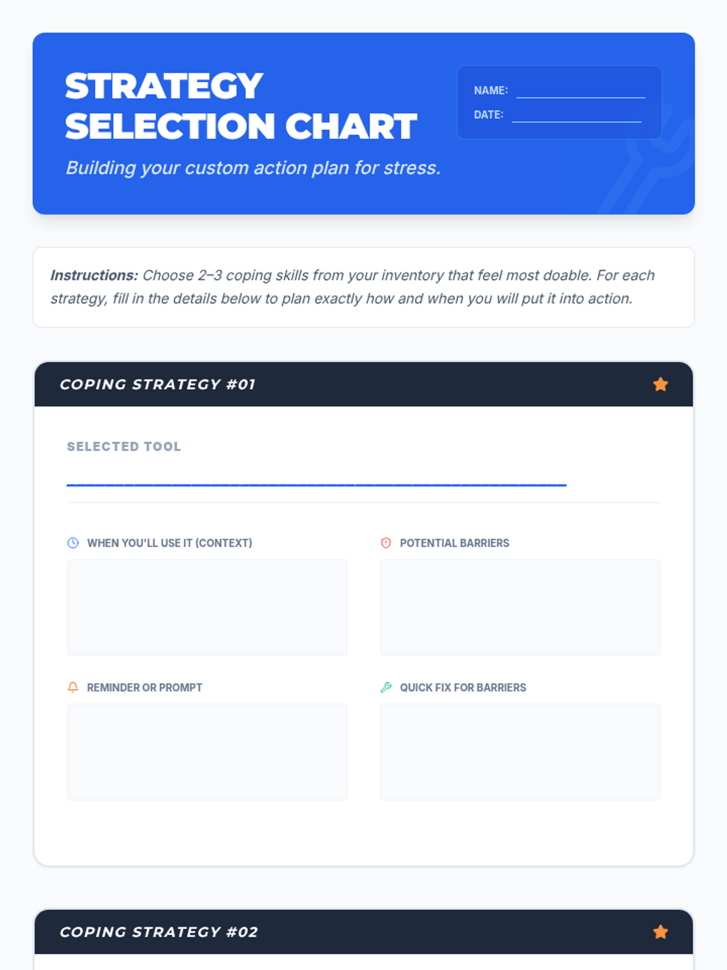Click the star icon on Coping Strategy #02
Viewport: 727px width, 970px height.
[660, 932]
